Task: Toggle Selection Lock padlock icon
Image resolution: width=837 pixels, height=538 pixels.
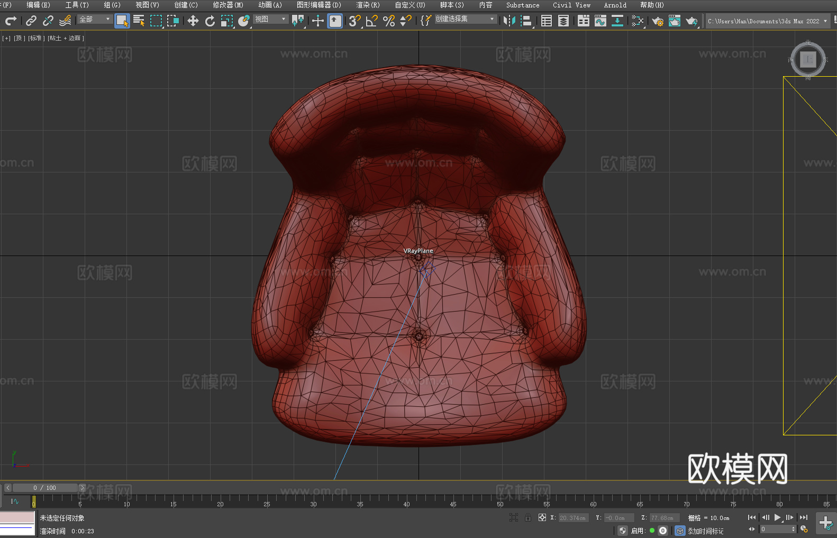Action: tap(528, 517)
